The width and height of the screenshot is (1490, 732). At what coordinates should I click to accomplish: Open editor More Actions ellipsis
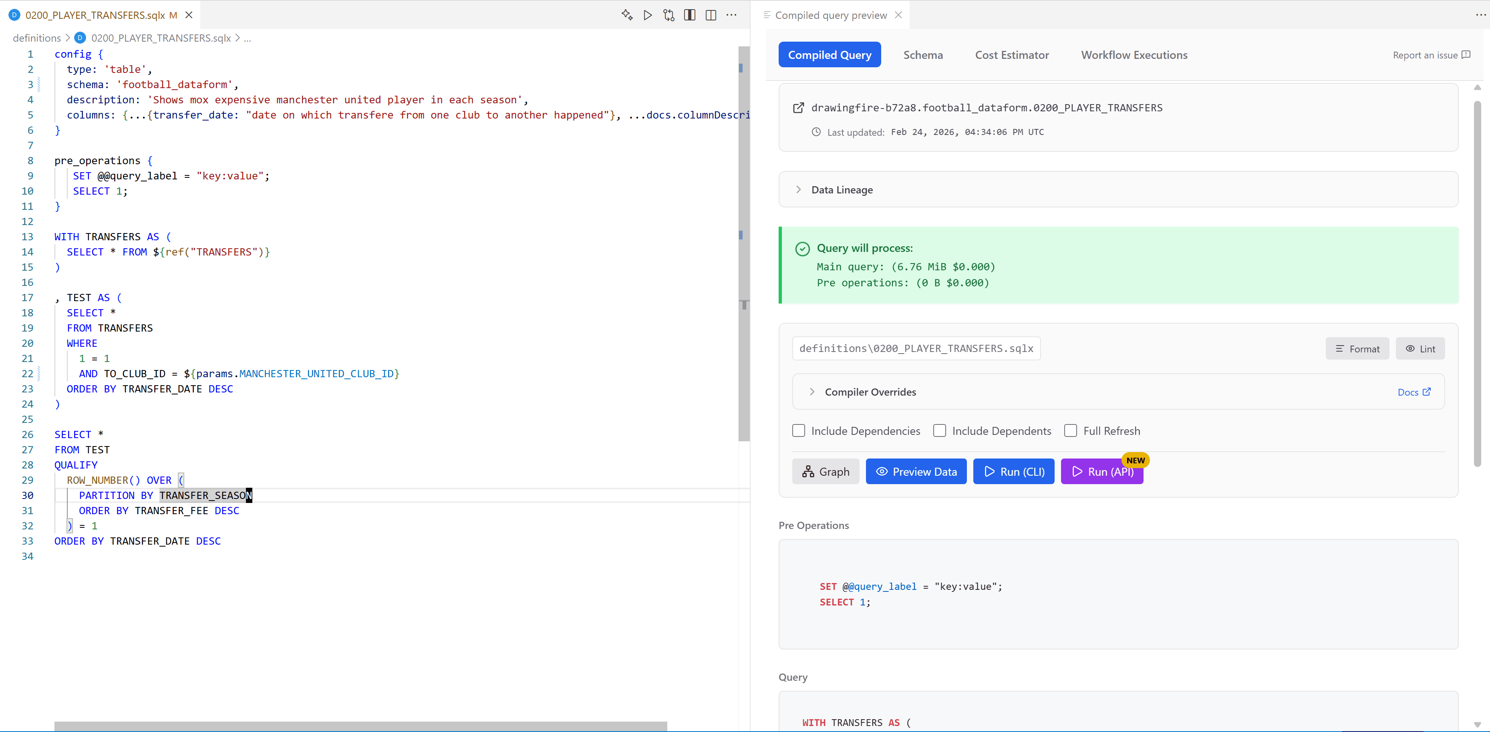pyautogui.click(x=732, y=15)
